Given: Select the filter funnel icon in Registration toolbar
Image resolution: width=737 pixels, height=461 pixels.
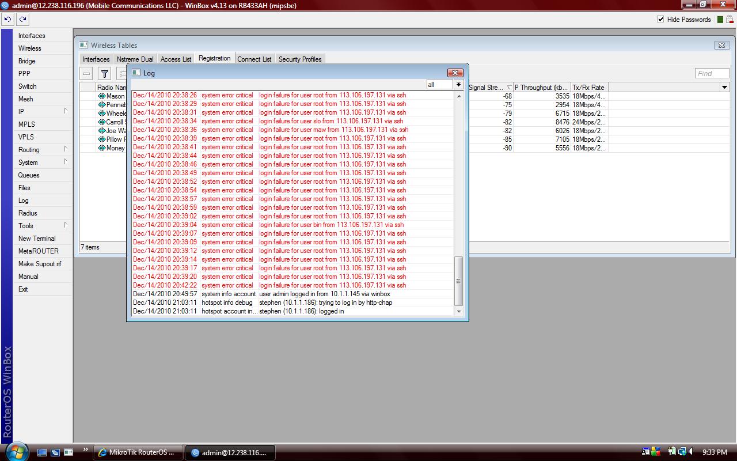Looking at the screenshot, I should point(104,74).
